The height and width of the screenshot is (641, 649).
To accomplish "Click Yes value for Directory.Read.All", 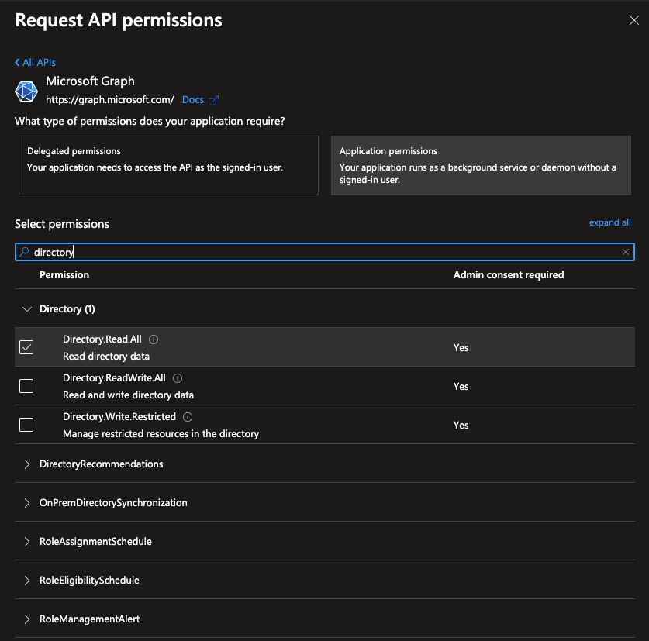I will (x=461, y=347).
